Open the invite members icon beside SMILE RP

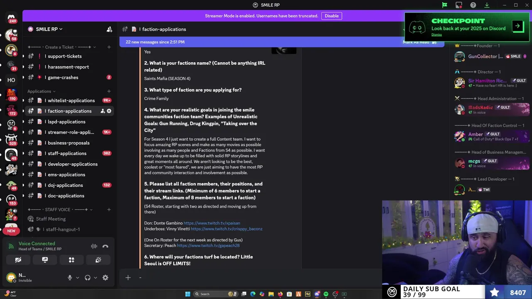(x=109, y=29)
